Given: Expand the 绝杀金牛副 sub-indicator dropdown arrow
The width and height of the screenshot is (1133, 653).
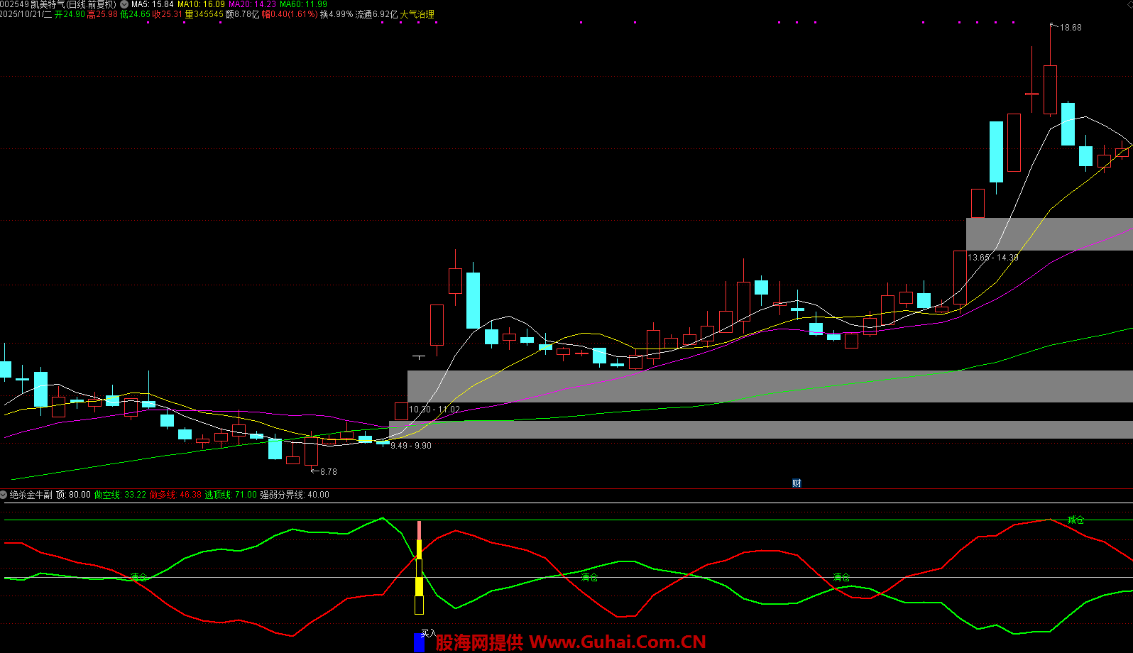Looking at the screenshot, I should [x=4, y=495].
